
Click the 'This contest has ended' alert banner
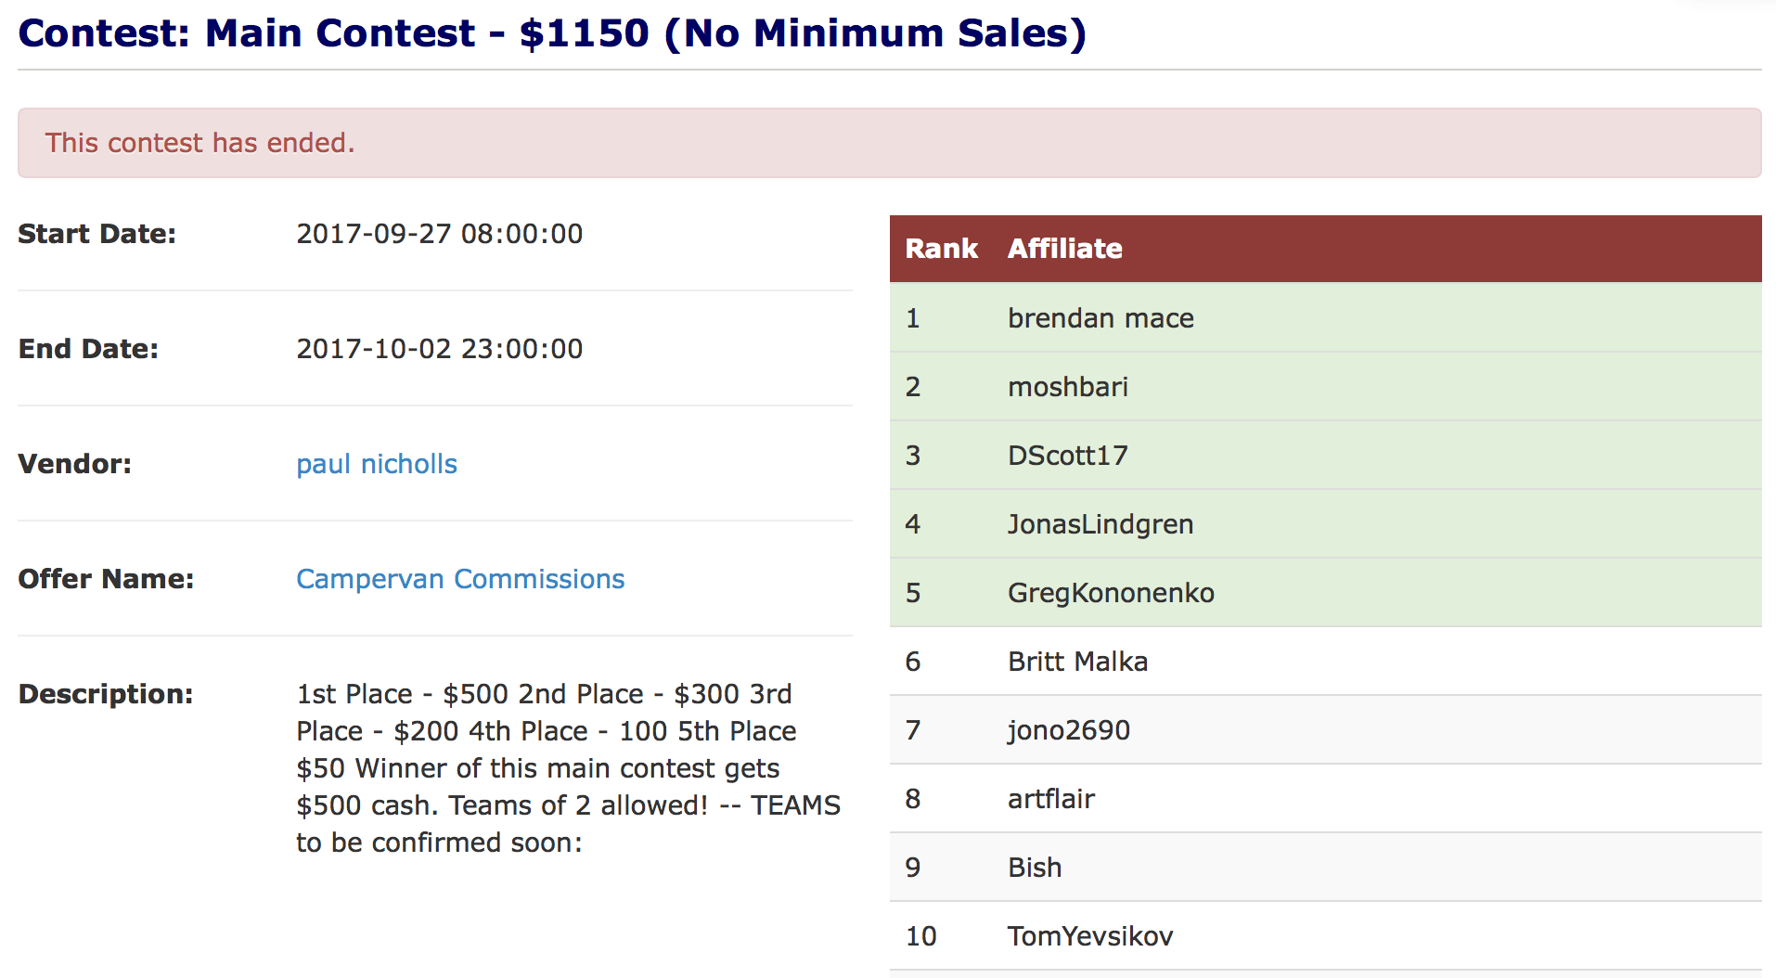tap(889, 143)
